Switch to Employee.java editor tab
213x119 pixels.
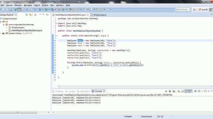(99, 15)
